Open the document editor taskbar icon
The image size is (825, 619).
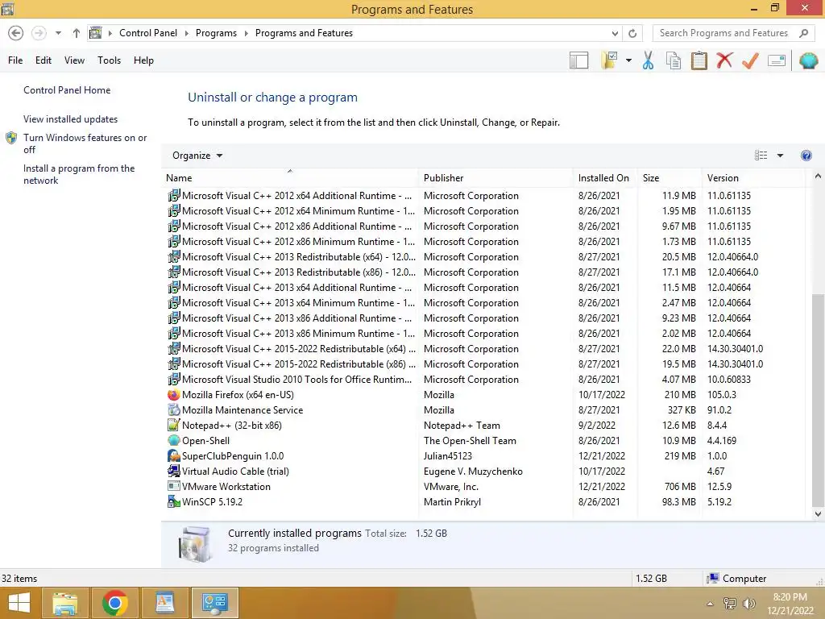click(164, 603)
